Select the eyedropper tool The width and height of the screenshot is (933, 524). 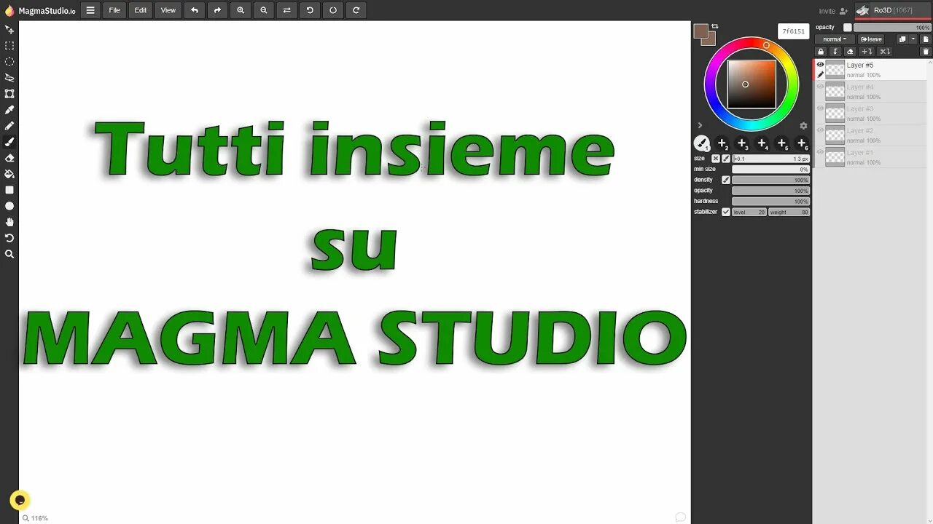(x=9, y=110)
